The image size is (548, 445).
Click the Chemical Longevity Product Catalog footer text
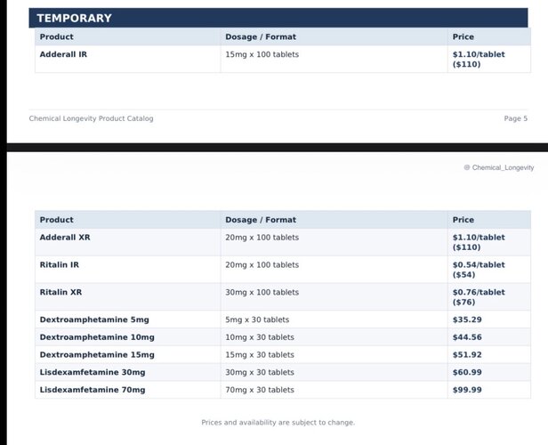pyautogui.click(x=92, y=118)
